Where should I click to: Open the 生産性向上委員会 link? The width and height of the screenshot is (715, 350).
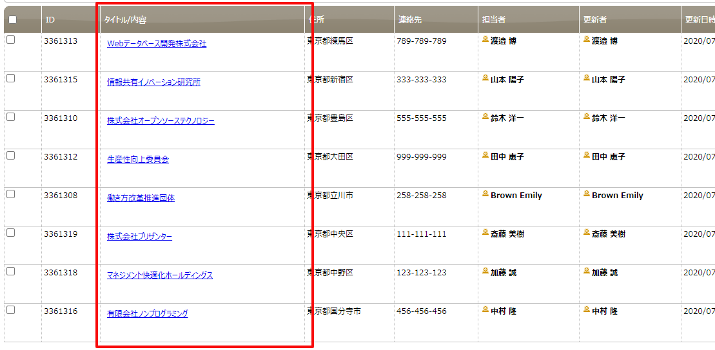[x=138, y=160]
